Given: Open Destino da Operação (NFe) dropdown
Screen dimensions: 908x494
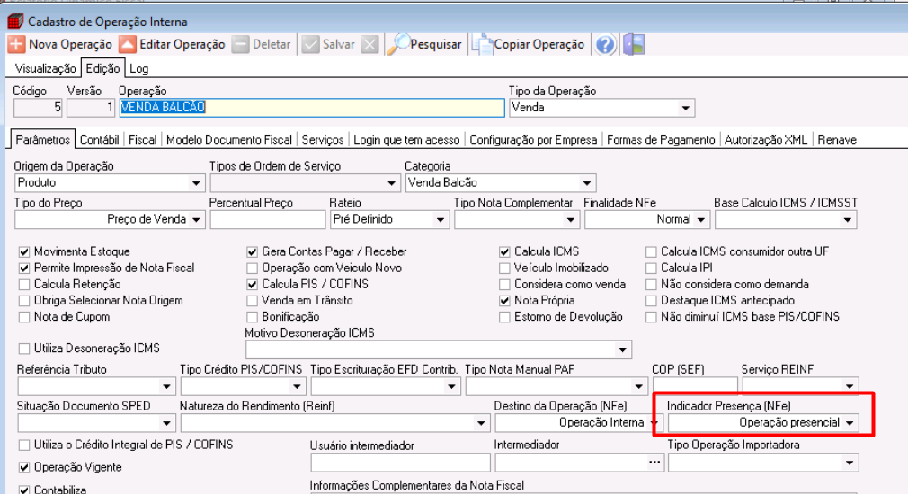Looking at the screenshot, I should 654,423.
